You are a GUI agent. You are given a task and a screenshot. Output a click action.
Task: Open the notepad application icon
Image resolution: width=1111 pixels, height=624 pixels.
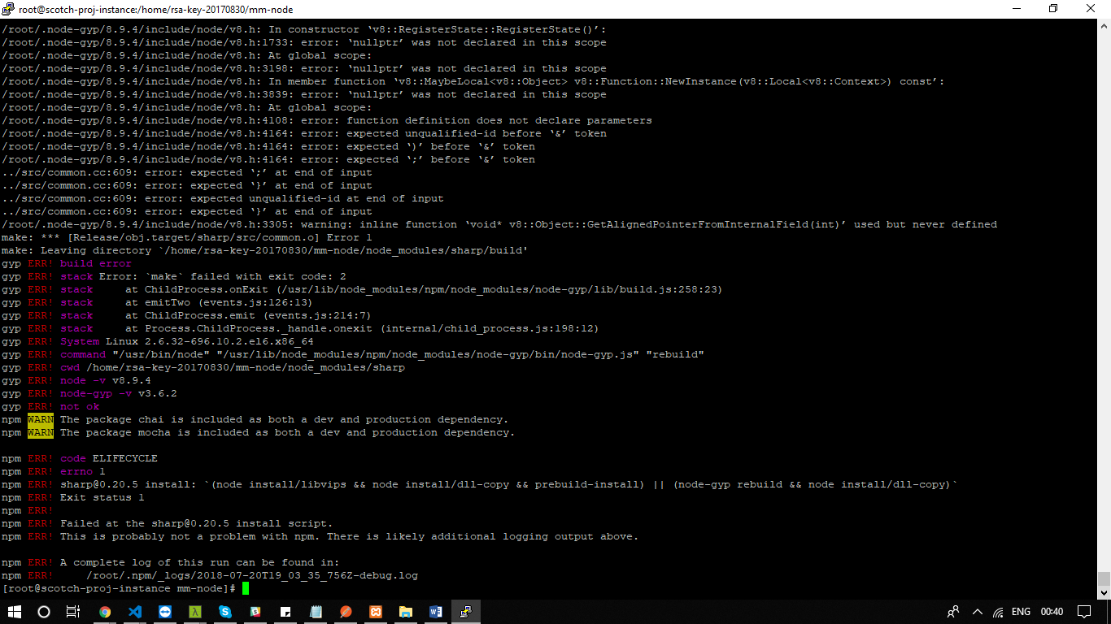316,611
